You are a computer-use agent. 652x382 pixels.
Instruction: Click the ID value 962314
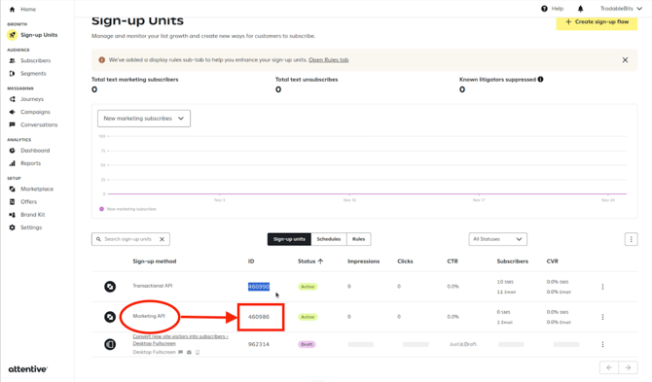coord(259,344)
